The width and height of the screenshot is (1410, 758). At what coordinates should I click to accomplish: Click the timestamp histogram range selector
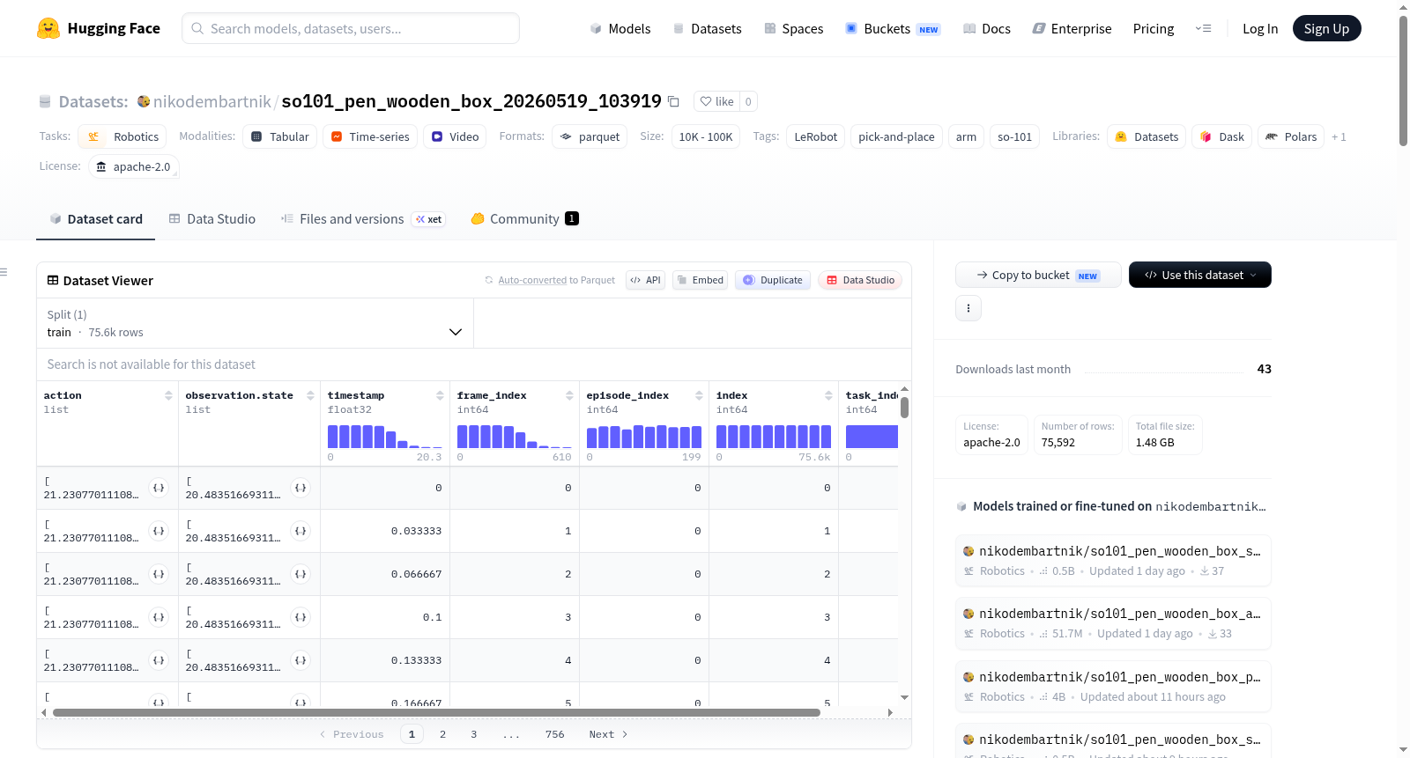(385, 437)
